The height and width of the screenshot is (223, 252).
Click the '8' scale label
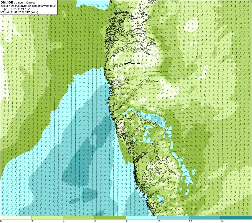tap(127, 221)
